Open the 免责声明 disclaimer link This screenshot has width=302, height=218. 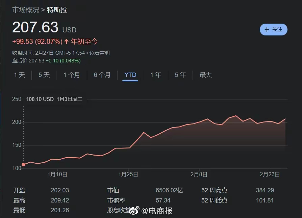pos(99,53)
